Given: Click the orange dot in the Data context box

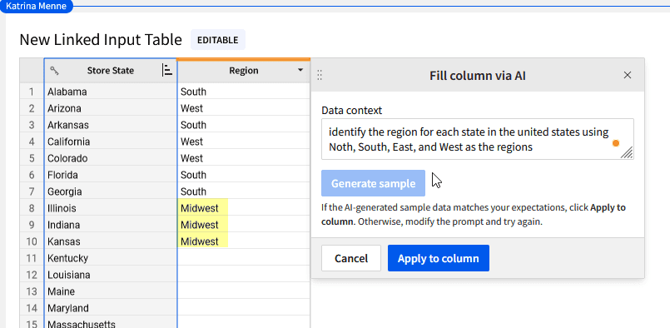Looking at the screenshot, I should [x=616, y=143].
